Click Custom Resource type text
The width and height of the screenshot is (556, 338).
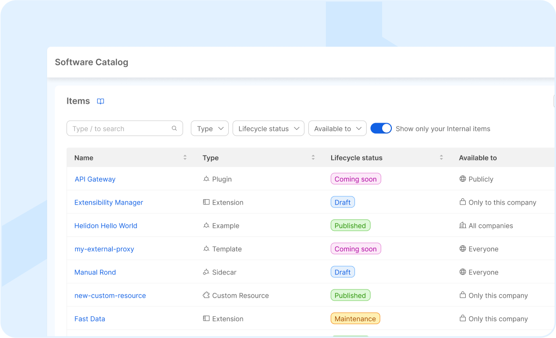pos(240,295)
